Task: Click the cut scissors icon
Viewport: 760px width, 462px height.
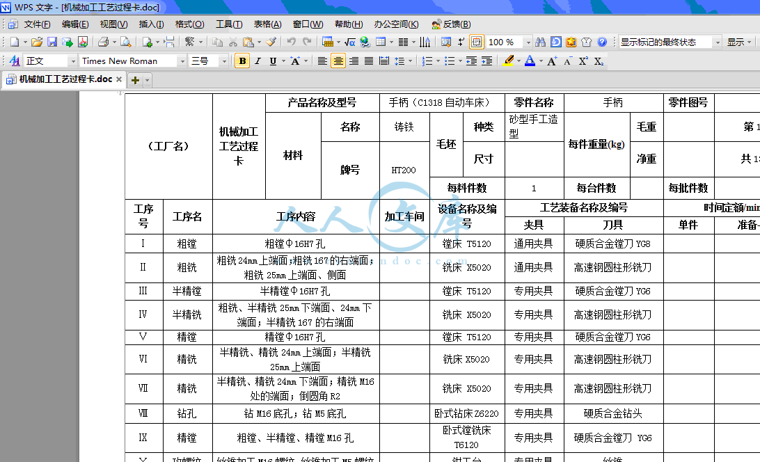Action: pyautogui.click(x=233, y=42)
